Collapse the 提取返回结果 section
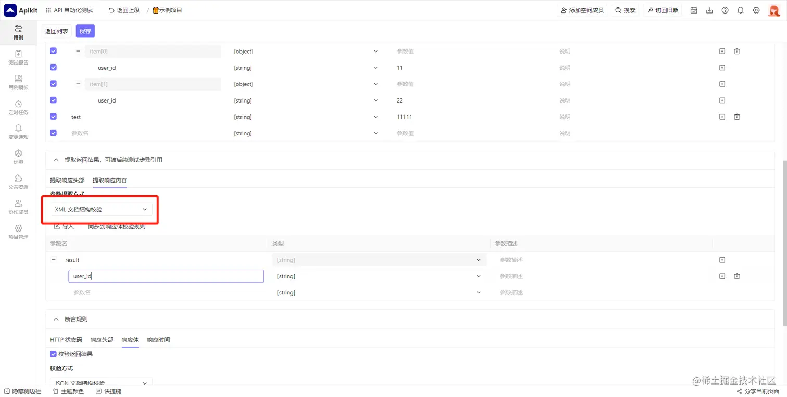This screenshot has height=397, width=787. click(56, 160)
